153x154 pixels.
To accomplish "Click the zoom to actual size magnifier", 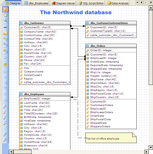I will pyautogui.click(x=5, y=118).
